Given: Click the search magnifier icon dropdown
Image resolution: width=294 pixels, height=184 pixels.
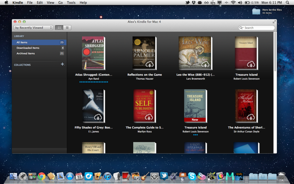Looking at the screenshot, I should click(x=241, y=28).
